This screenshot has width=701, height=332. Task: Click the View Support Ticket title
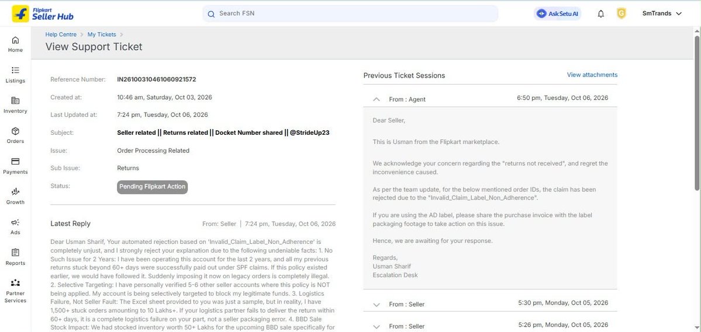[x=94, y=47]
